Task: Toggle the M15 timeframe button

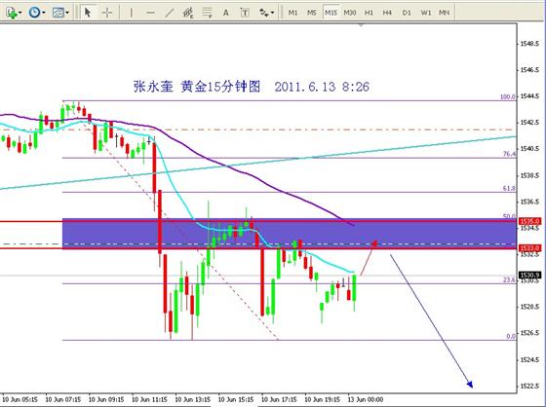Action: 331,13
